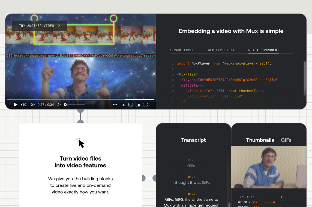Switch to the Web Component tab
Screen dimensions: 312x207
click(221, 50)
